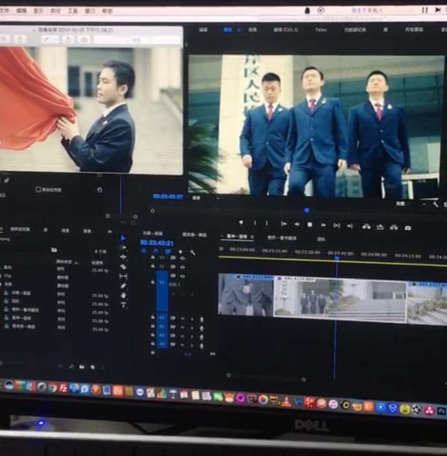
Task: Click timeline horizontal zoom scrollbar
Action: coord(266,377)
